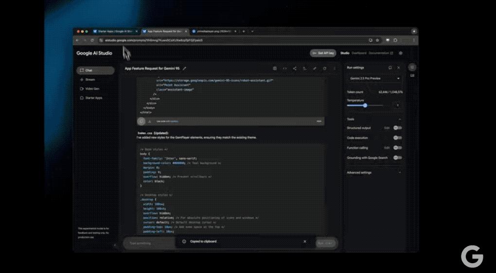Image resolution: width=496 pixels, height=273 pixels.
Task: Click the Temperature slider handle
Action: (365, 105)
